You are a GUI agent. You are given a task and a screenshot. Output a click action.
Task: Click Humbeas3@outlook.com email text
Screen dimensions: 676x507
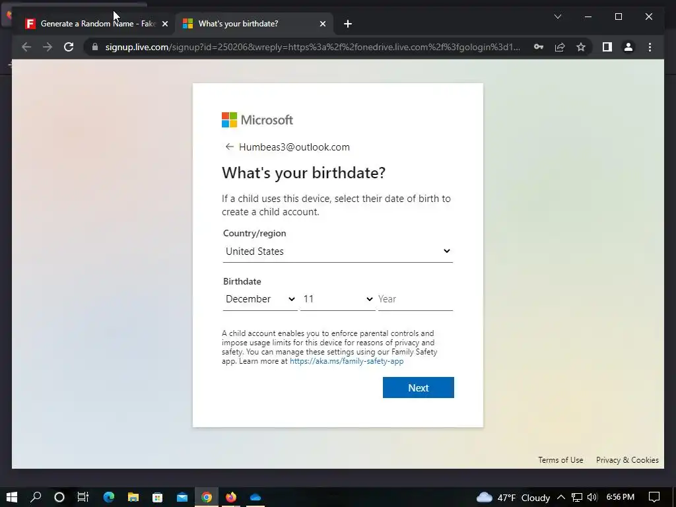294,147
